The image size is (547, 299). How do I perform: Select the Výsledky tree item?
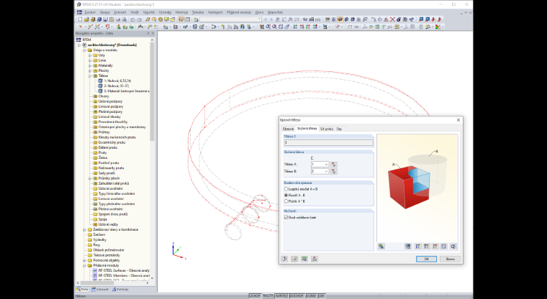coord(99,240)
